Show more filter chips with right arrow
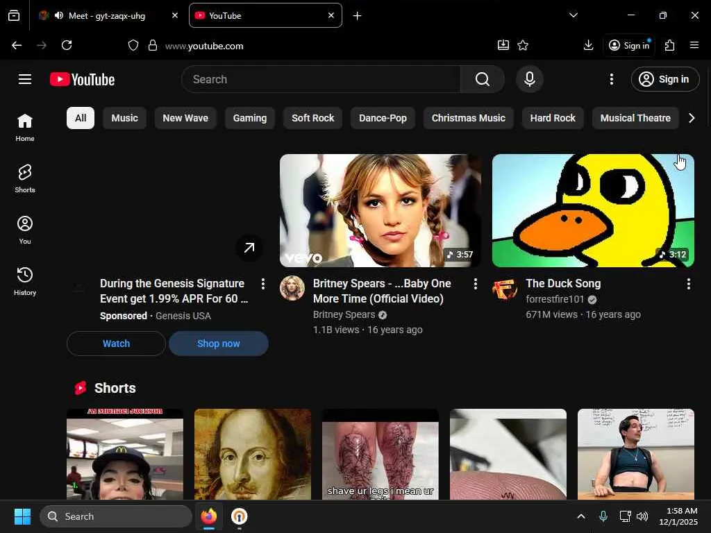Image resolution: width=711 pixels, height=533 pixels. tap(692, 118)
